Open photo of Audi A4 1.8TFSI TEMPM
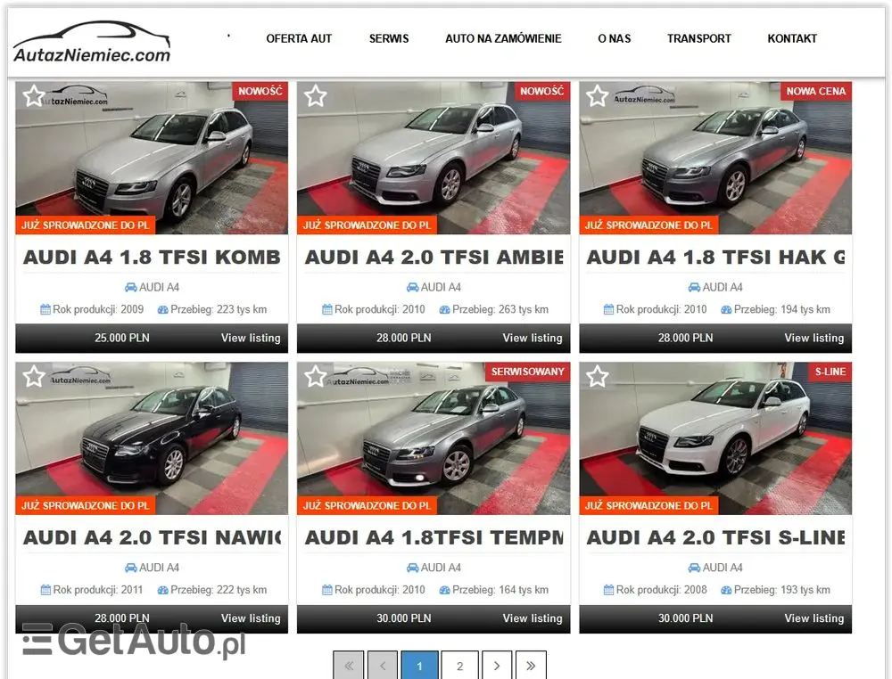The image size is (892, 679). point(434,438)
